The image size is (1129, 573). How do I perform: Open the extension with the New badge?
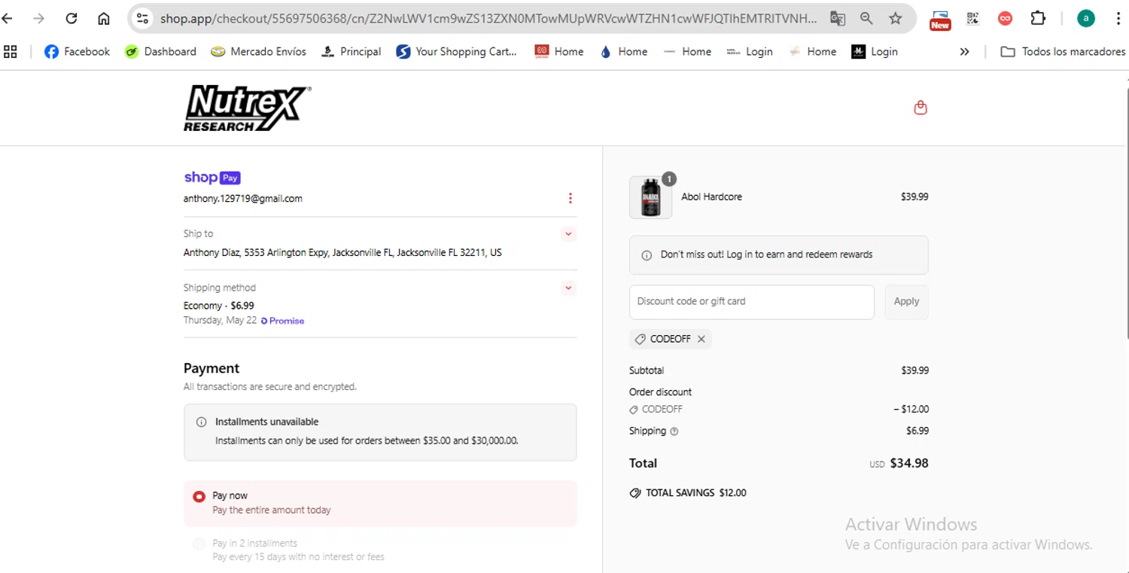point(940,20)
